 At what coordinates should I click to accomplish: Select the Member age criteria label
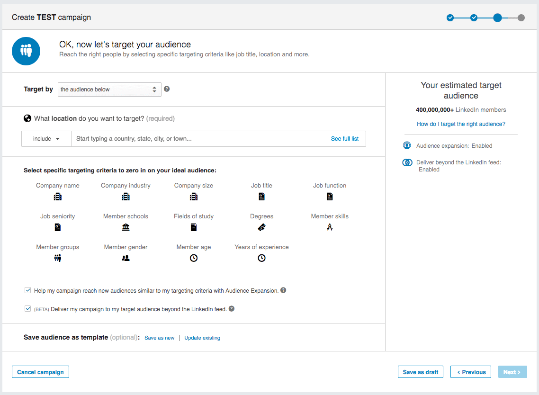(194, 247)
